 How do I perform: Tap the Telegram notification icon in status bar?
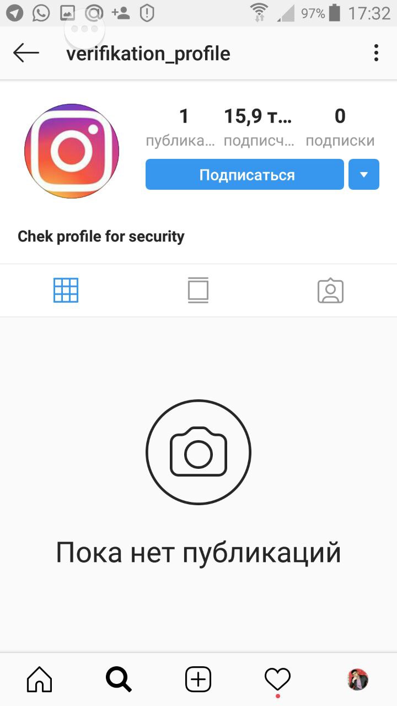click(x=15, y=13)
